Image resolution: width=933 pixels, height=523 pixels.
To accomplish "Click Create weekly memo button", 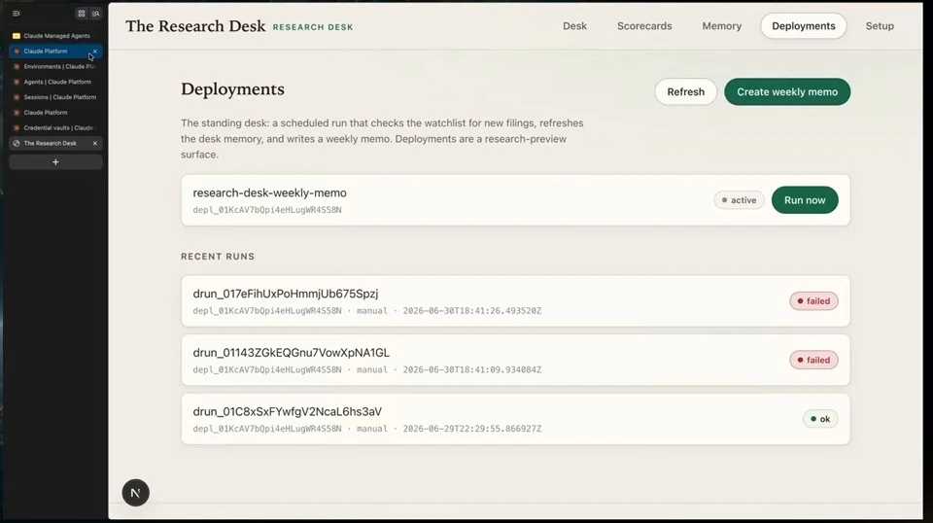I will [x=787, y=91].
